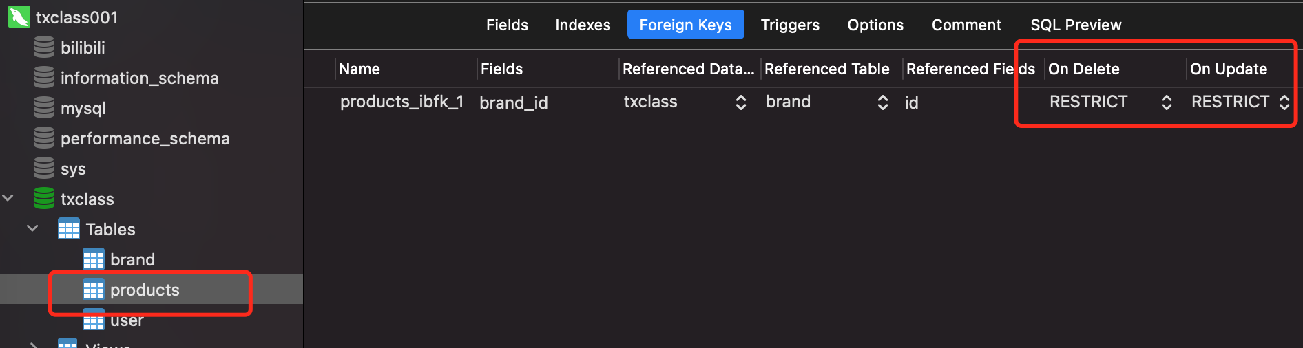The width and height of the screenshot is (1303, 348).
Task: Click the products_ibfk_1 foreign key name
Action: point(402,102)
